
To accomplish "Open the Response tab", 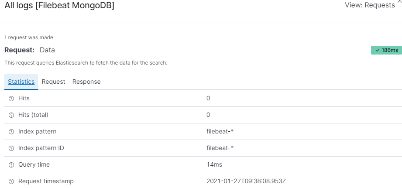I will [86, 82].
